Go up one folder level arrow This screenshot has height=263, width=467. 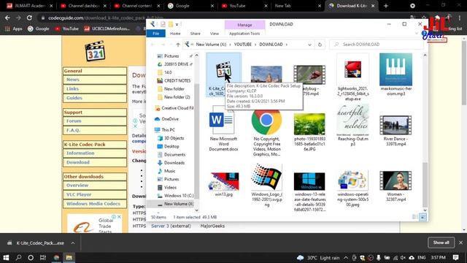[178, 45]
